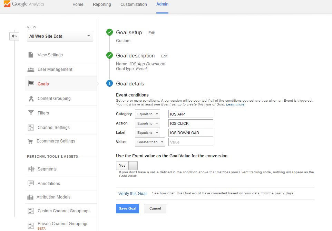
Task: Click Edit next to Goal description
Action: point(164,56)
